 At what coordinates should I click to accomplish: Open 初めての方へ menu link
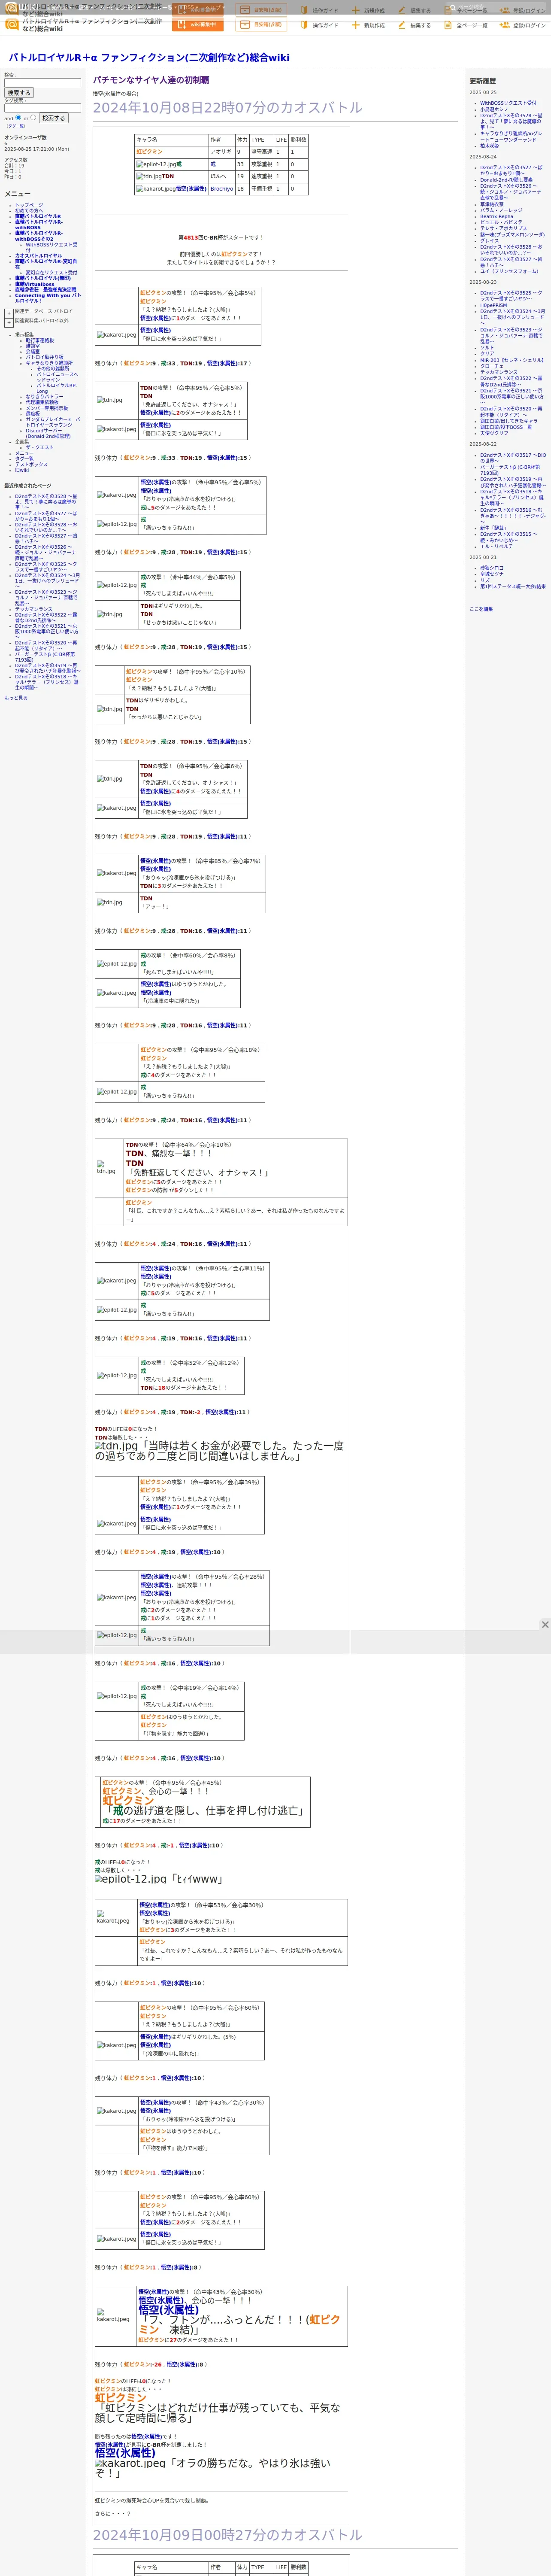pyautogui.click(x=29, y=210)
